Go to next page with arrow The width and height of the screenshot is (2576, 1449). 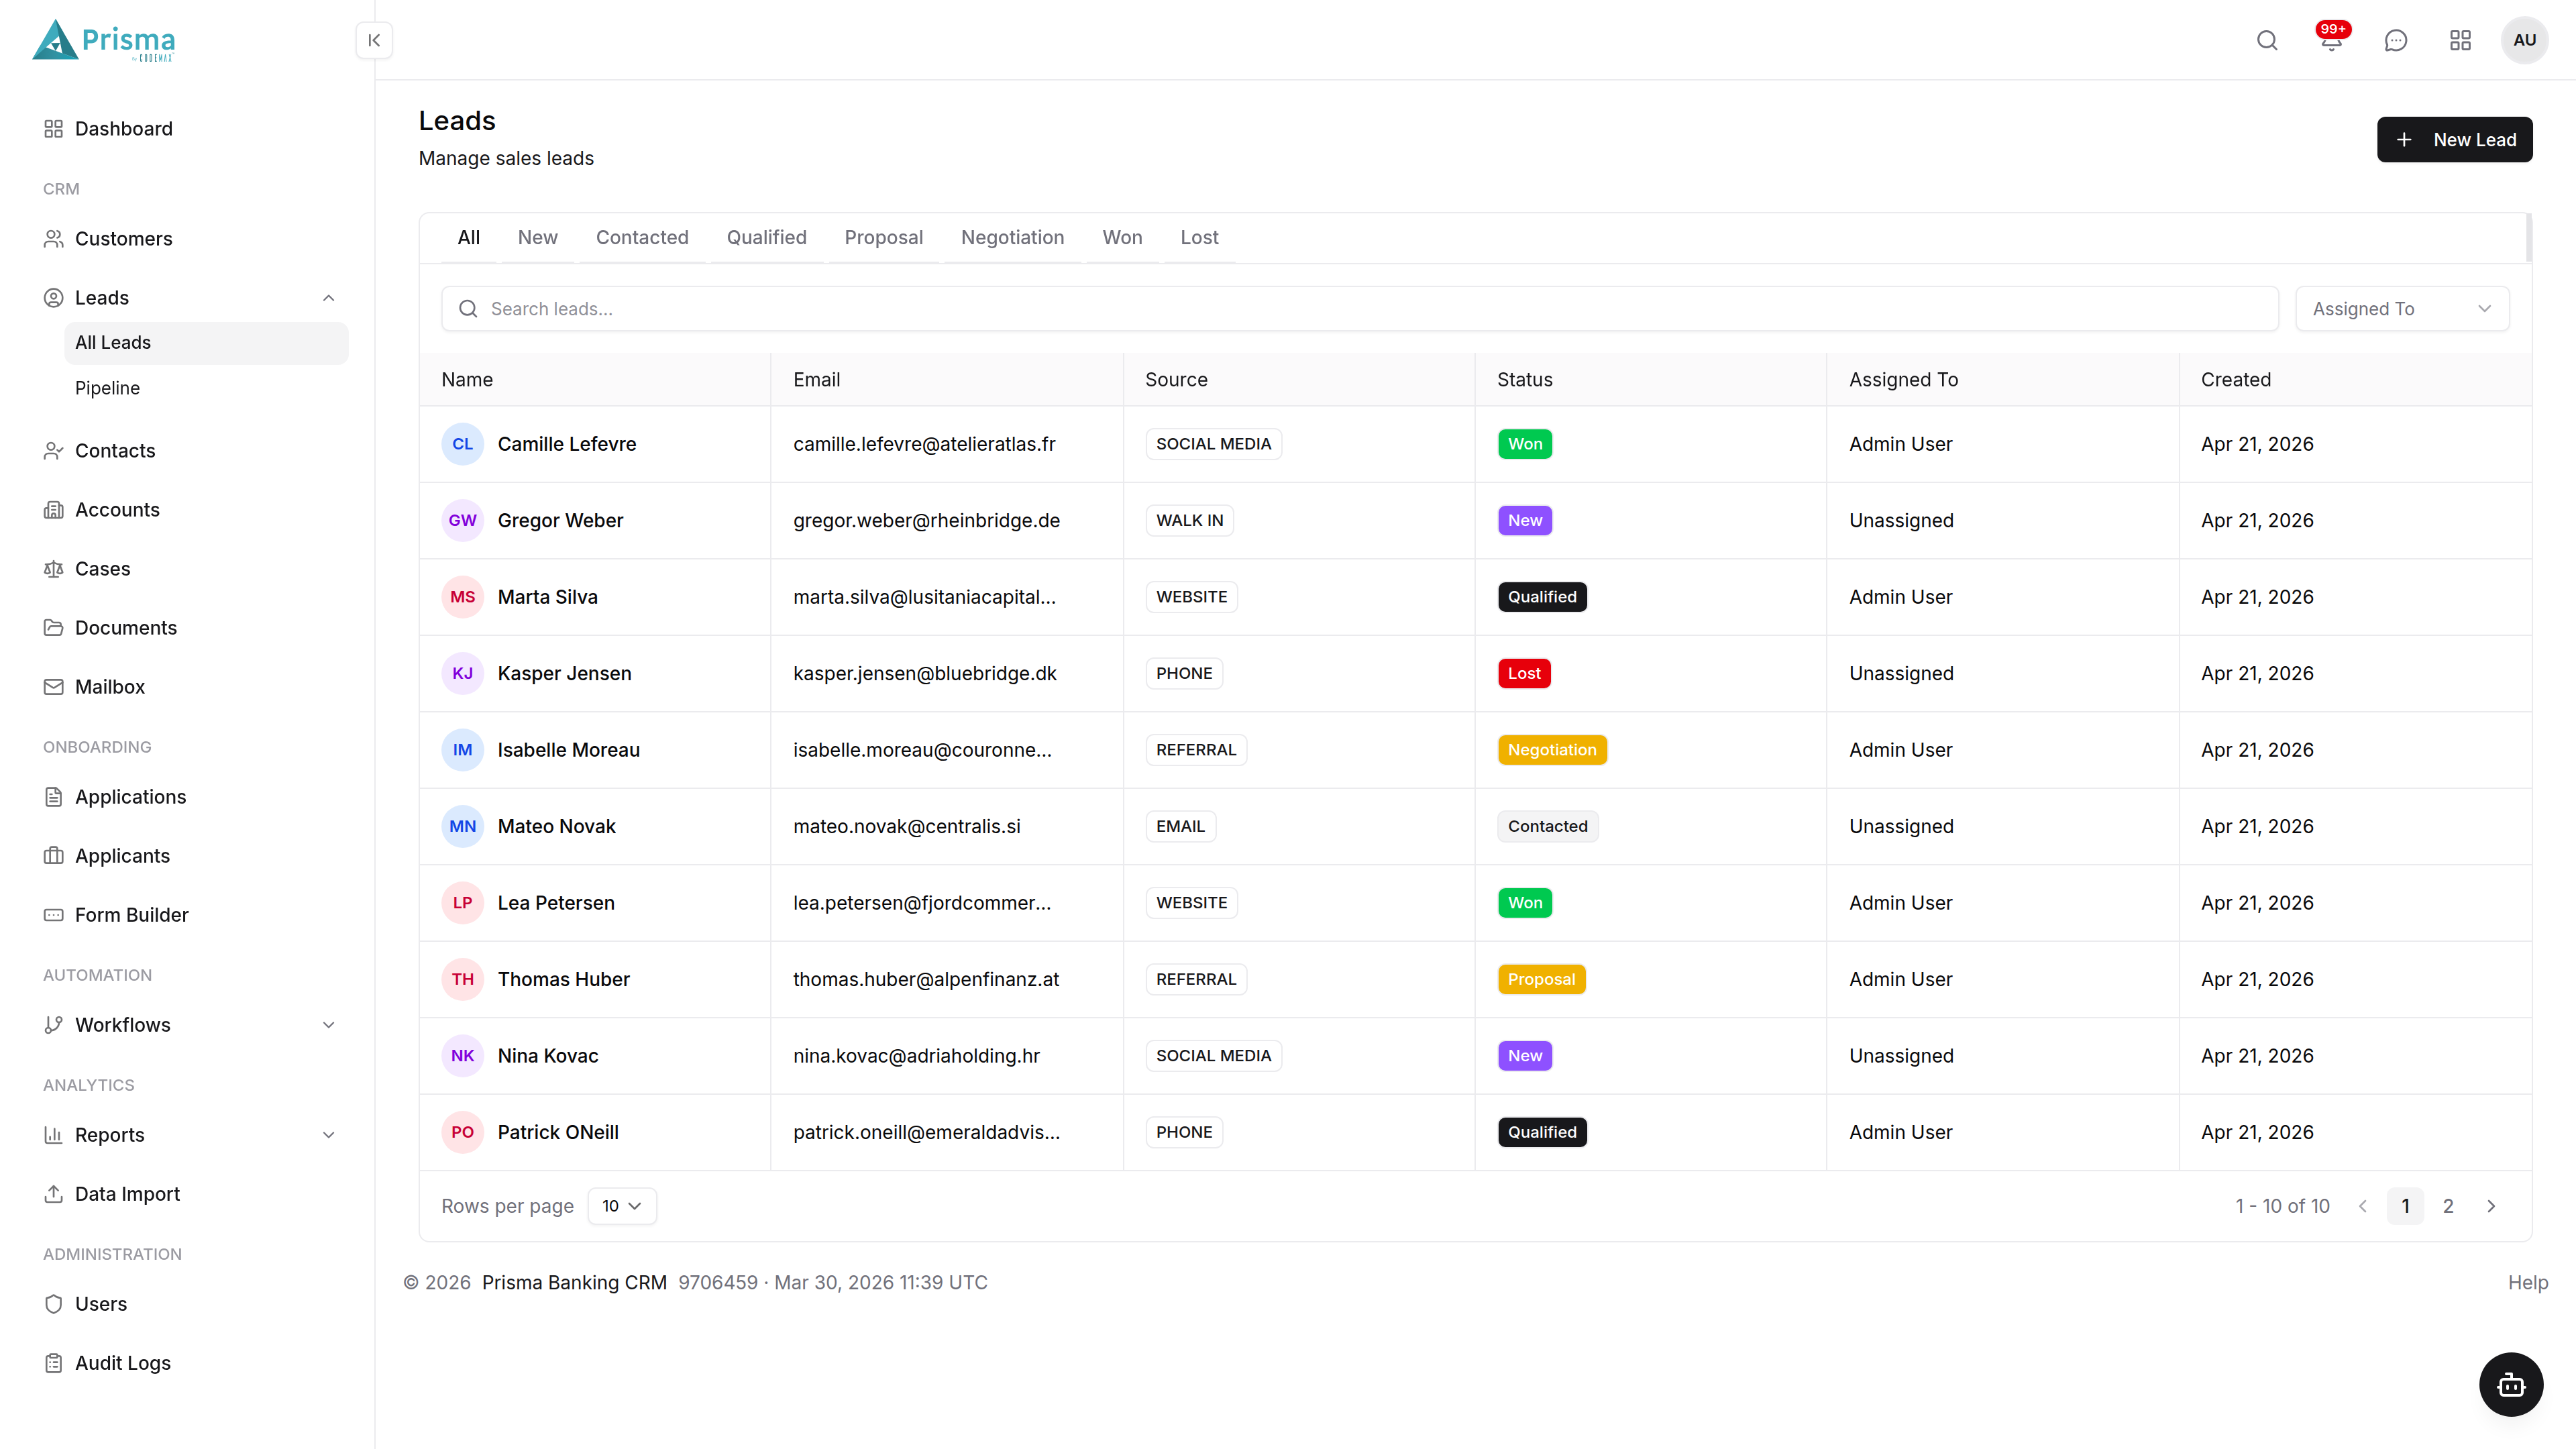(2491, 1206)
